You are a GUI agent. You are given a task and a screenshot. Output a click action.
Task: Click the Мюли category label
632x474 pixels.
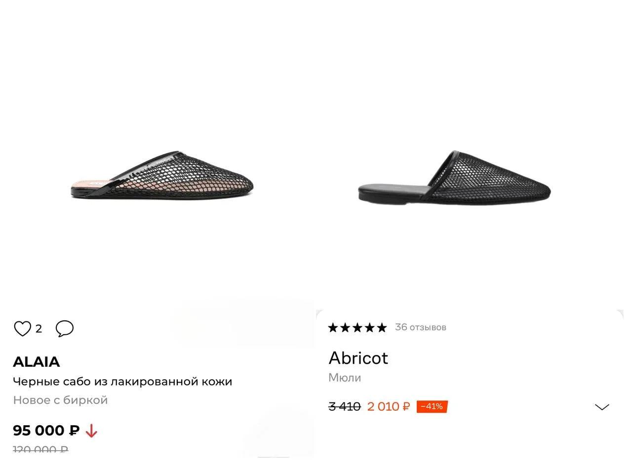pyautogui.click(x=345, y=378)
